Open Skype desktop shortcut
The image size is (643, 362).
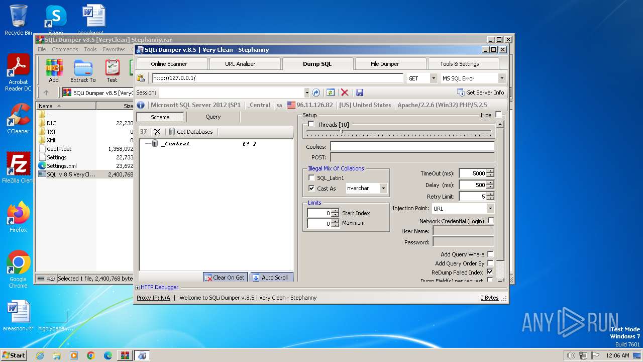[55, 20]
